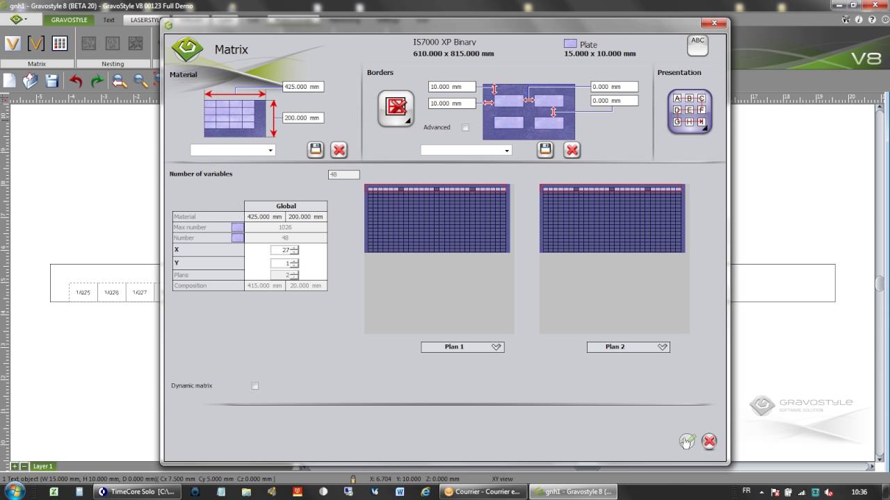Switch to TimeCore Solo taskbar window

137,491
